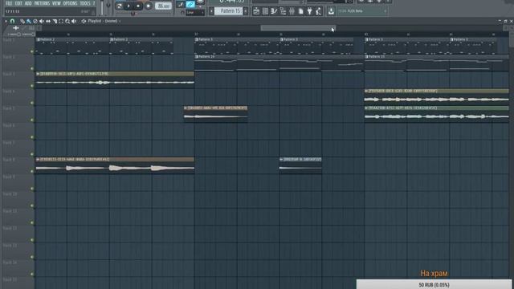The height and width of the screenshot is (289, 514).
Task: Click the project page icon
Action: [300, 11]
